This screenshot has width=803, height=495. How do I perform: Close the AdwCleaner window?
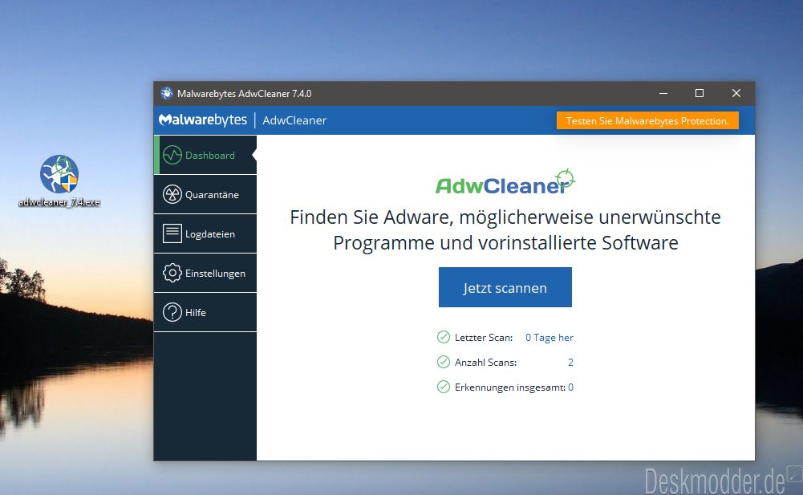click(x=736, y=93)
